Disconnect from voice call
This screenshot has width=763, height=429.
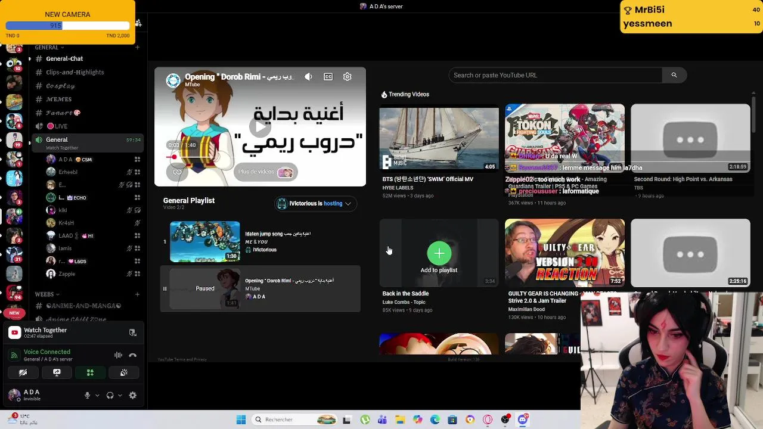(133, 355)
